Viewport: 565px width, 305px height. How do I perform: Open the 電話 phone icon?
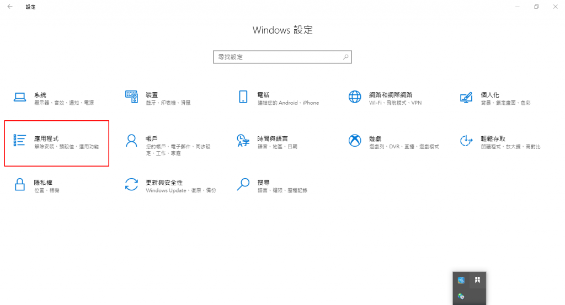[243, 97]
